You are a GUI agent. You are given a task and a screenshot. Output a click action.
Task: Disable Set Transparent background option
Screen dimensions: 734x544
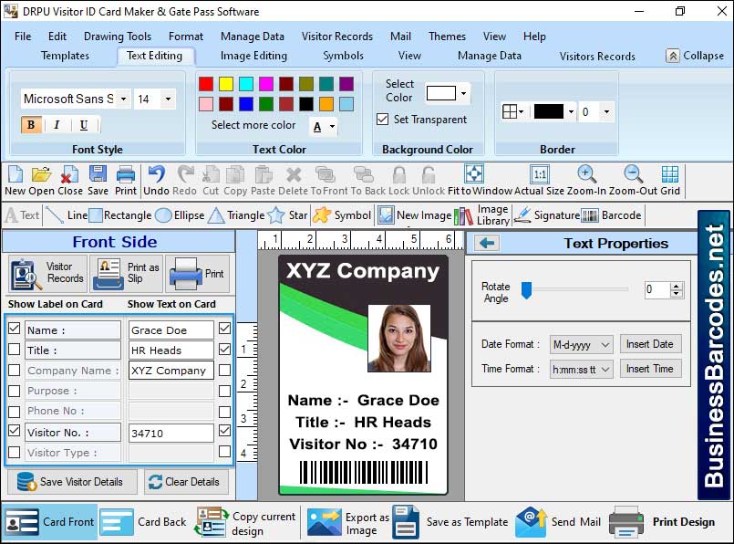(382, 119)
